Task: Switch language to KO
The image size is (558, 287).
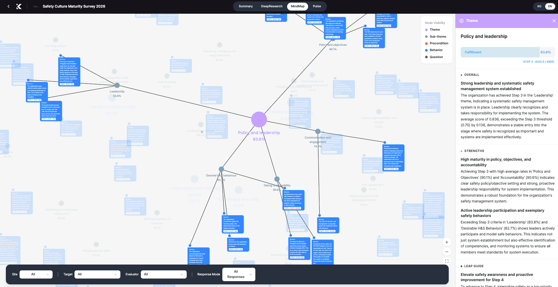Action: tap(539, 6)
